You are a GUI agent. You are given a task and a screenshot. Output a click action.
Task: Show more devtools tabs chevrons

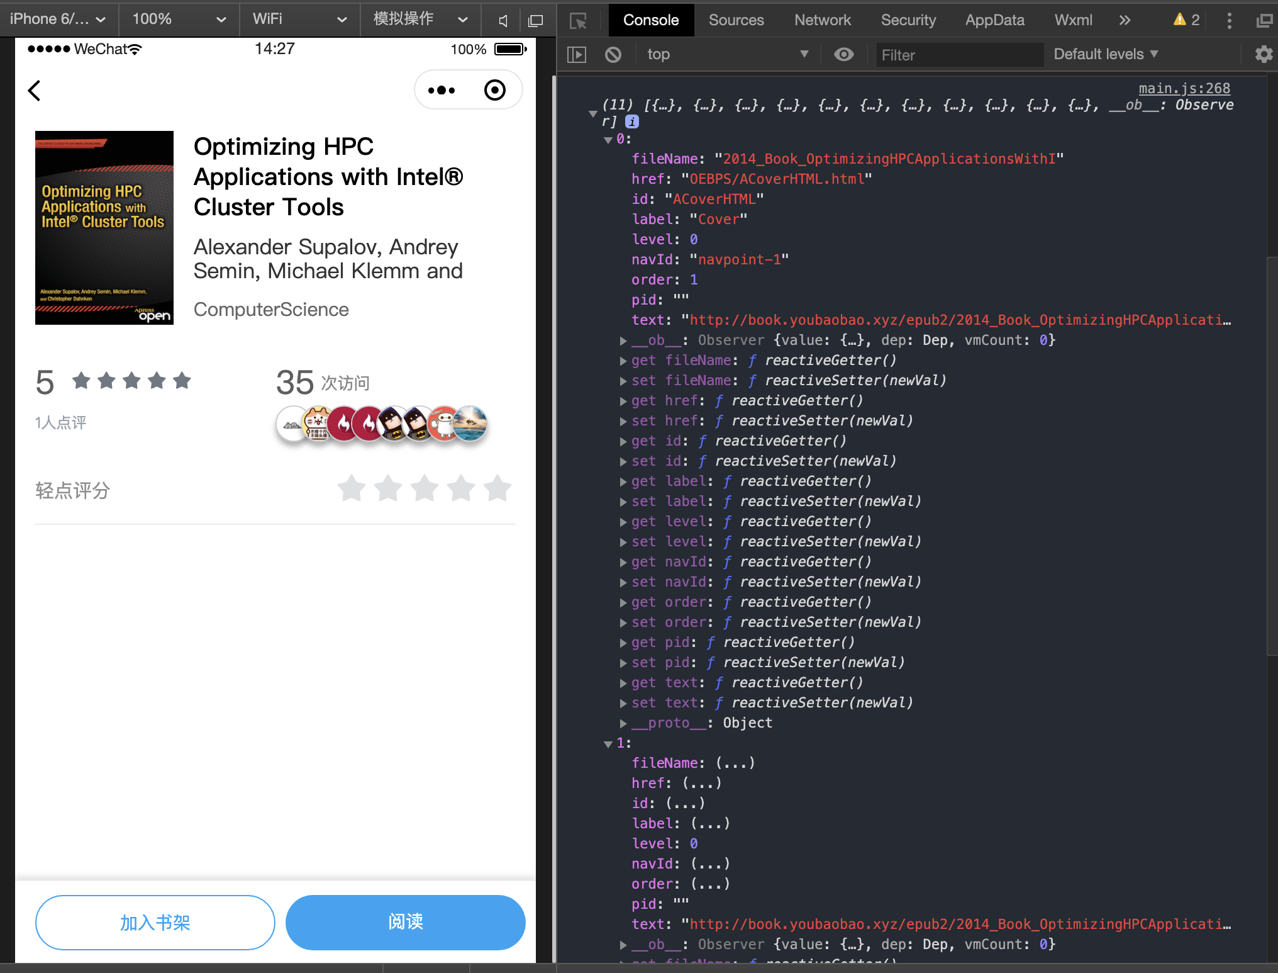click(1125, 20)
